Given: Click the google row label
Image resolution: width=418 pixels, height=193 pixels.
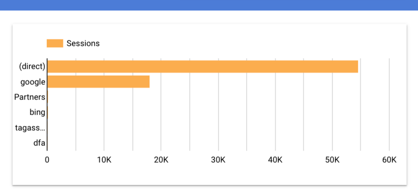Looking at the screenshot, I should 33,82.
